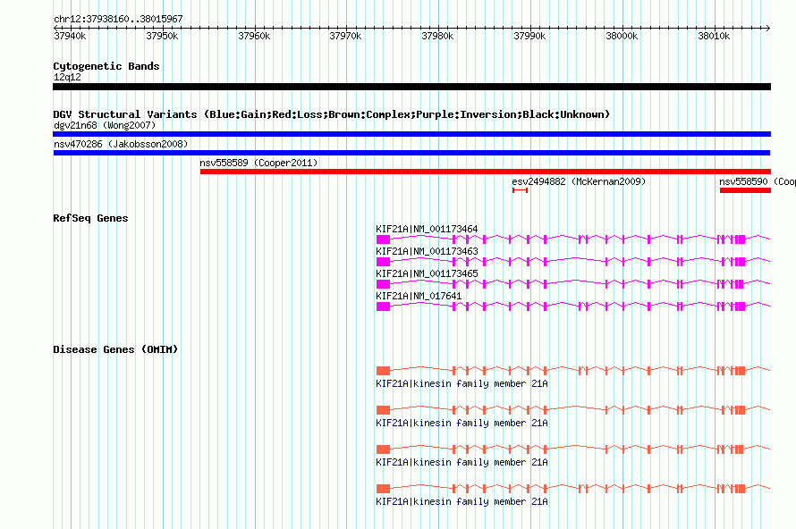This screenshot has height=529, width=796.
Task: Select the first exon block of NM_017641
Action: (384, 306)
